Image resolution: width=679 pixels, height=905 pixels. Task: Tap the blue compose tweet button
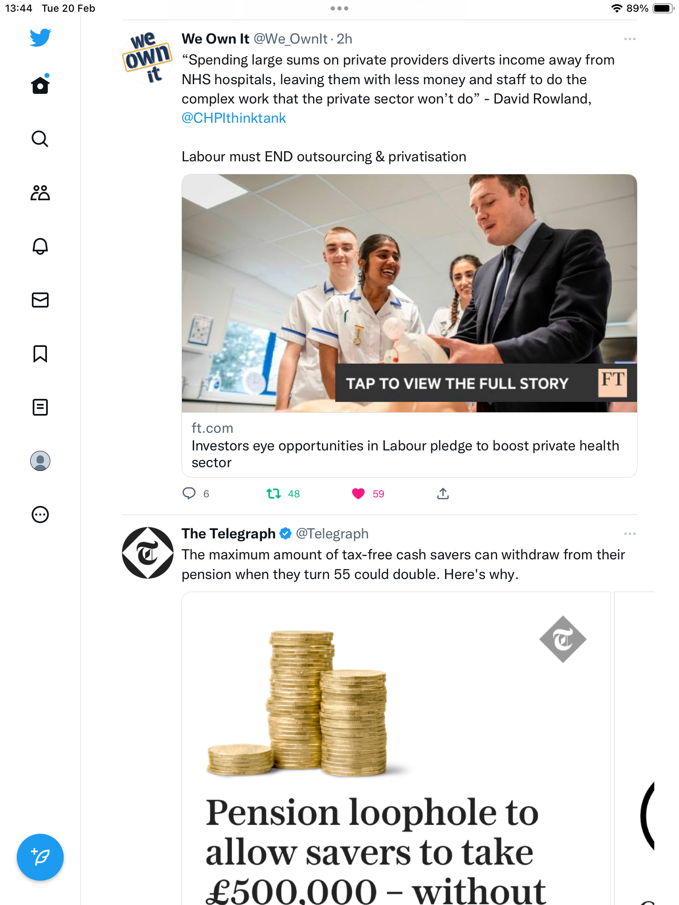point(40,857)
